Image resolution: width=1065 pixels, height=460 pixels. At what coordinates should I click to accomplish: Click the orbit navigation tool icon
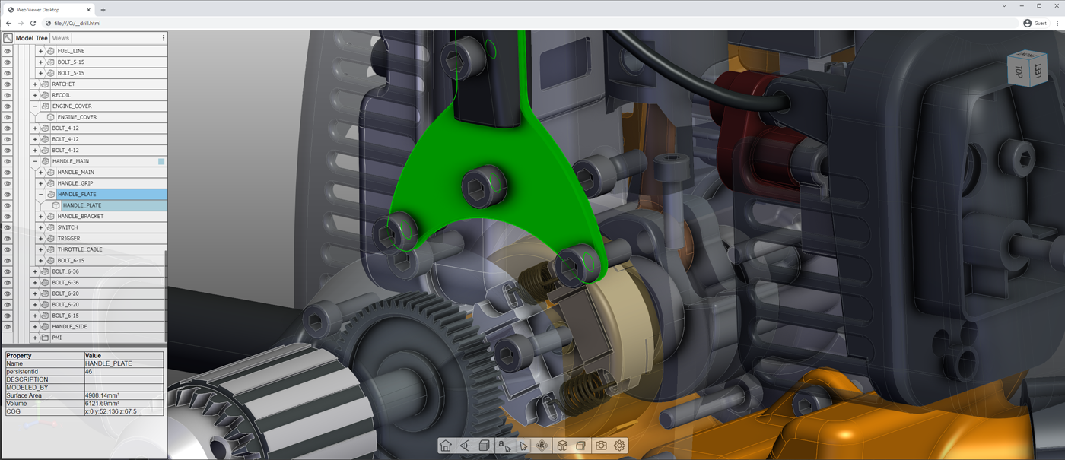pyautogui.click(x=542, y=446)
